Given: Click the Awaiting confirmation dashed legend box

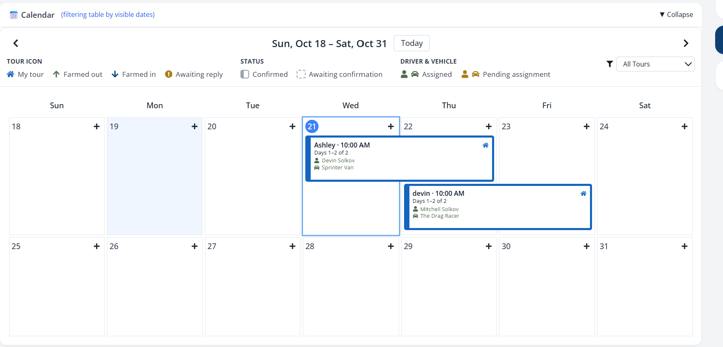Looking at the screenshot, I should (301, 74).
